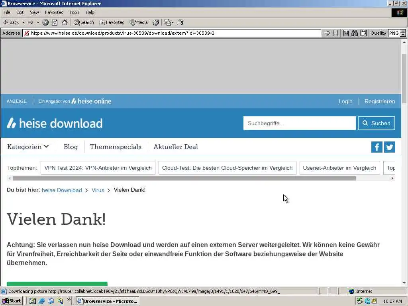
Task: Click the Topthemen scroll right arrow
Action: [392, 178]
